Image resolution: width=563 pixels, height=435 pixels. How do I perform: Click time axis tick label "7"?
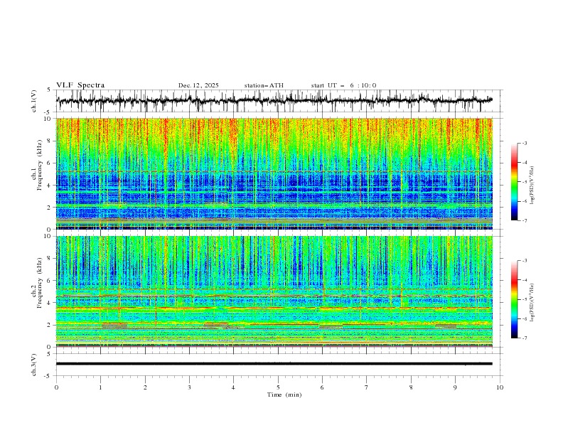click(x=367, y=387)
